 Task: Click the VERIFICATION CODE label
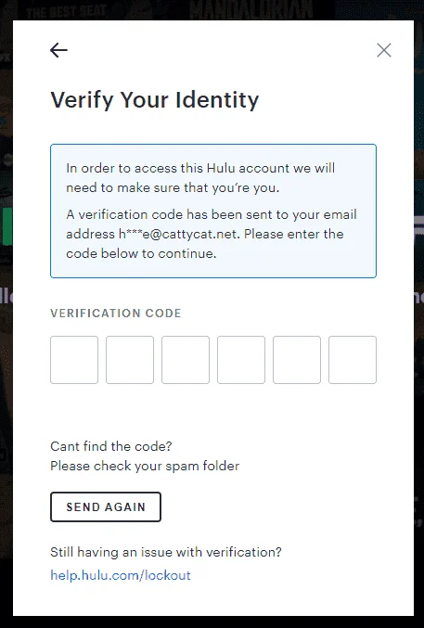coord(116,313)
